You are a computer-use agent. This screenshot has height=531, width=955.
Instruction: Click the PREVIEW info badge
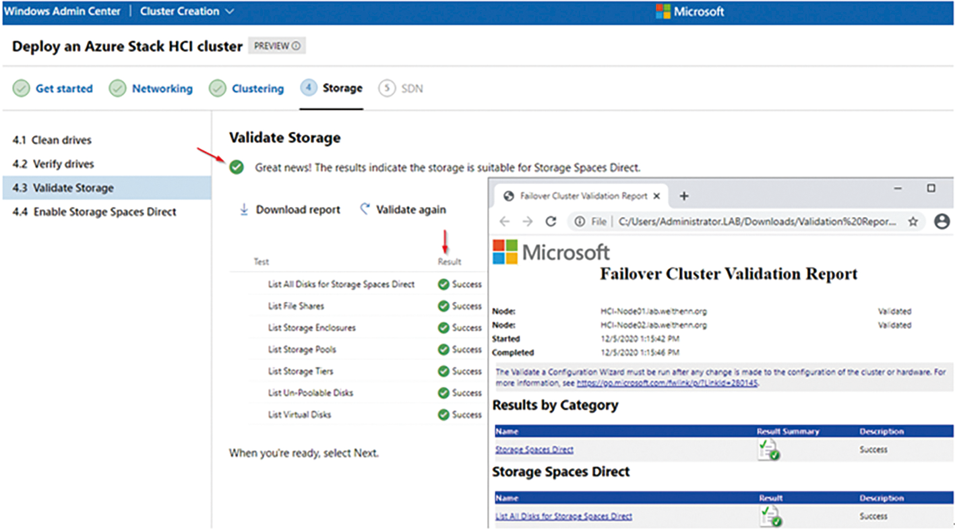click(277, 46)
